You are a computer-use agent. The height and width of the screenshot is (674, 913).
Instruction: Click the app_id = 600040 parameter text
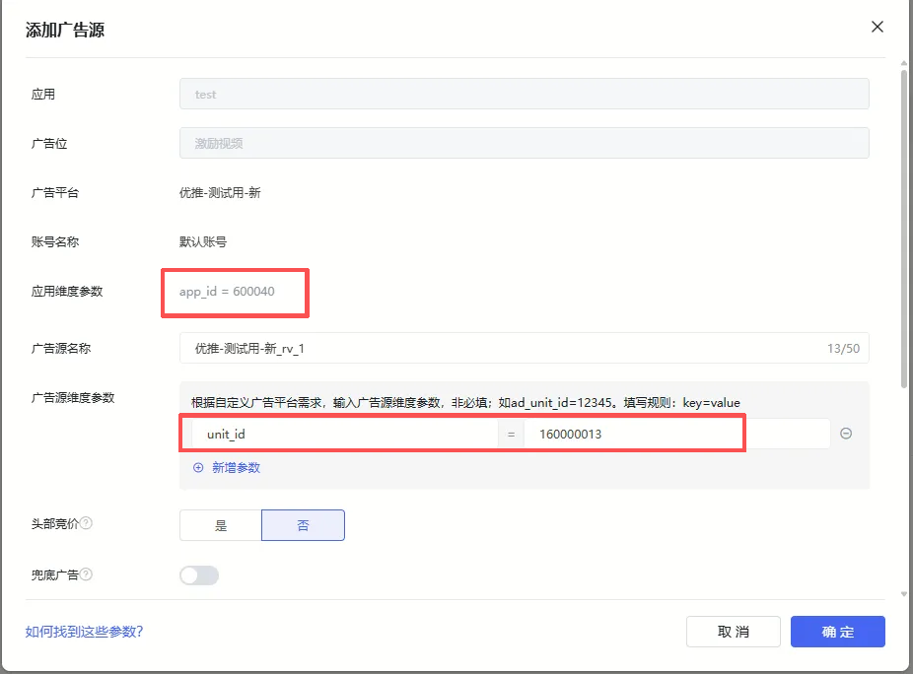(x=227, y=291)
